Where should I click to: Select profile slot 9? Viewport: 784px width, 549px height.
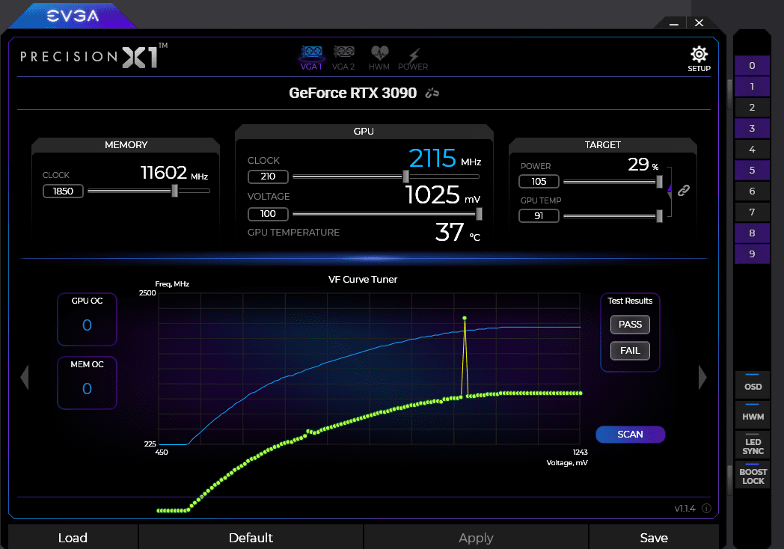(752, 254)
